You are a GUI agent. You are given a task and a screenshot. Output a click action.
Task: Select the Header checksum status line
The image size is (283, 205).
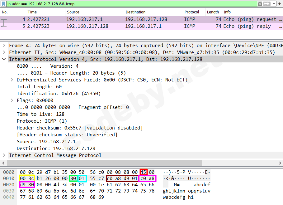67,135
